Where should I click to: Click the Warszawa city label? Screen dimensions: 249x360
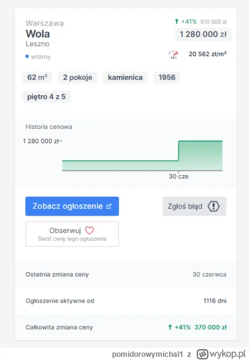click(x=45, y=23)
